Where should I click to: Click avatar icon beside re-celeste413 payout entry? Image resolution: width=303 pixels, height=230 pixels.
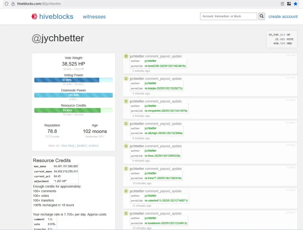click(x=126, y=191)
